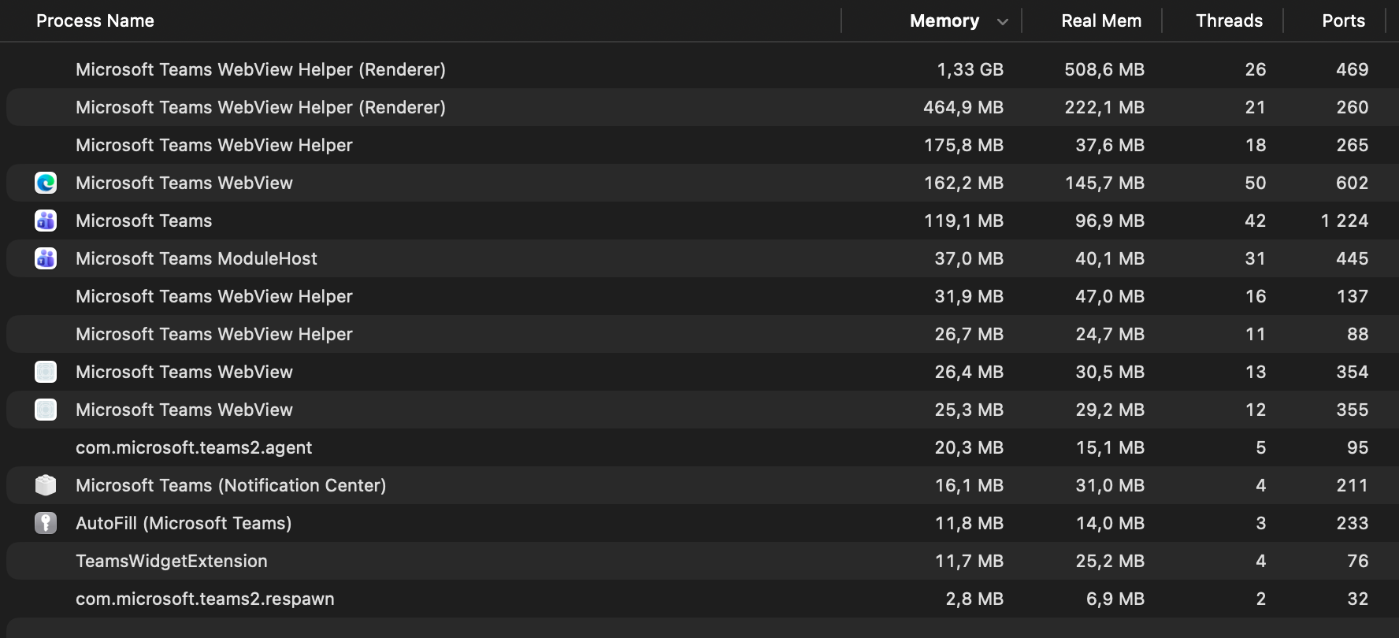This screenshot has height=638, width=1399.
Task: Click the 2,8 MB memory value
Action: (974, 599)
